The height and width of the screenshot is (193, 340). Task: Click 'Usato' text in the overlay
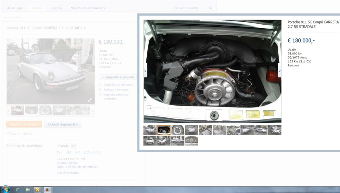point(292,50)
